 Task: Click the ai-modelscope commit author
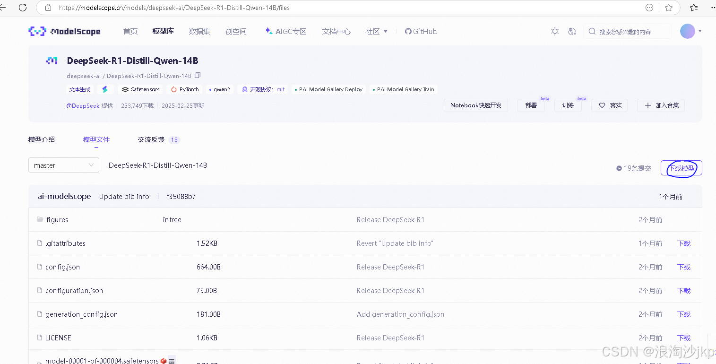click(x=64, y=196)
